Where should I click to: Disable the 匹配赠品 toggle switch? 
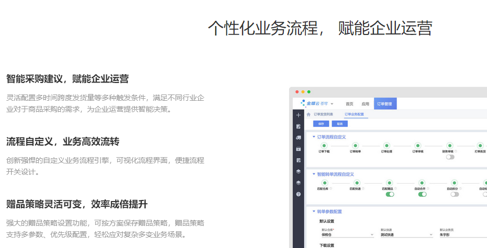pyautogui.click(x=390, y=194)
